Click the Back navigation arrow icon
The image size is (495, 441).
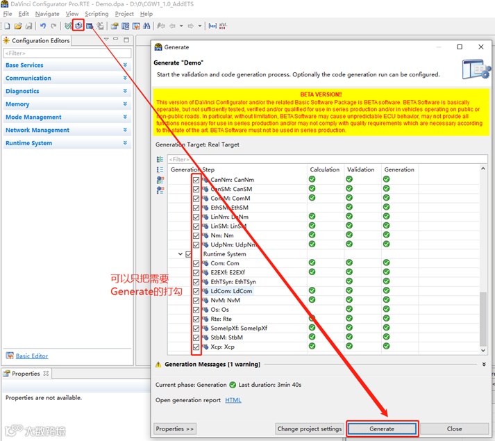coord(172,26)
